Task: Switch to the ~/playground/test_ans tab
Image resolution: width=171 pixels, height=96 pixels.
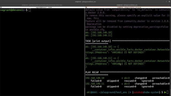Action: pyautogui.click(x=127, y=5)
